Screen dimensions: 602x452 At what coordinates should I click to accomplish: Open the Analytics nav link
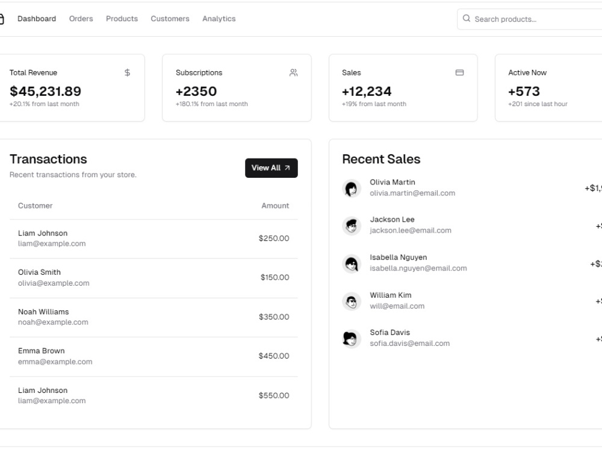(x=219, y=19)
